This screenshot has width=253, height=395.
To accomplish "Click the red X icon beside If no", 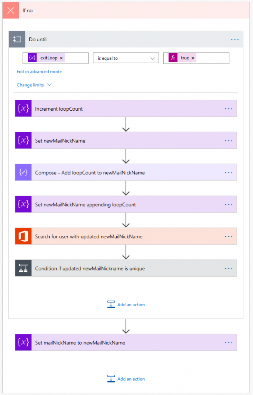I will point(11,10).
